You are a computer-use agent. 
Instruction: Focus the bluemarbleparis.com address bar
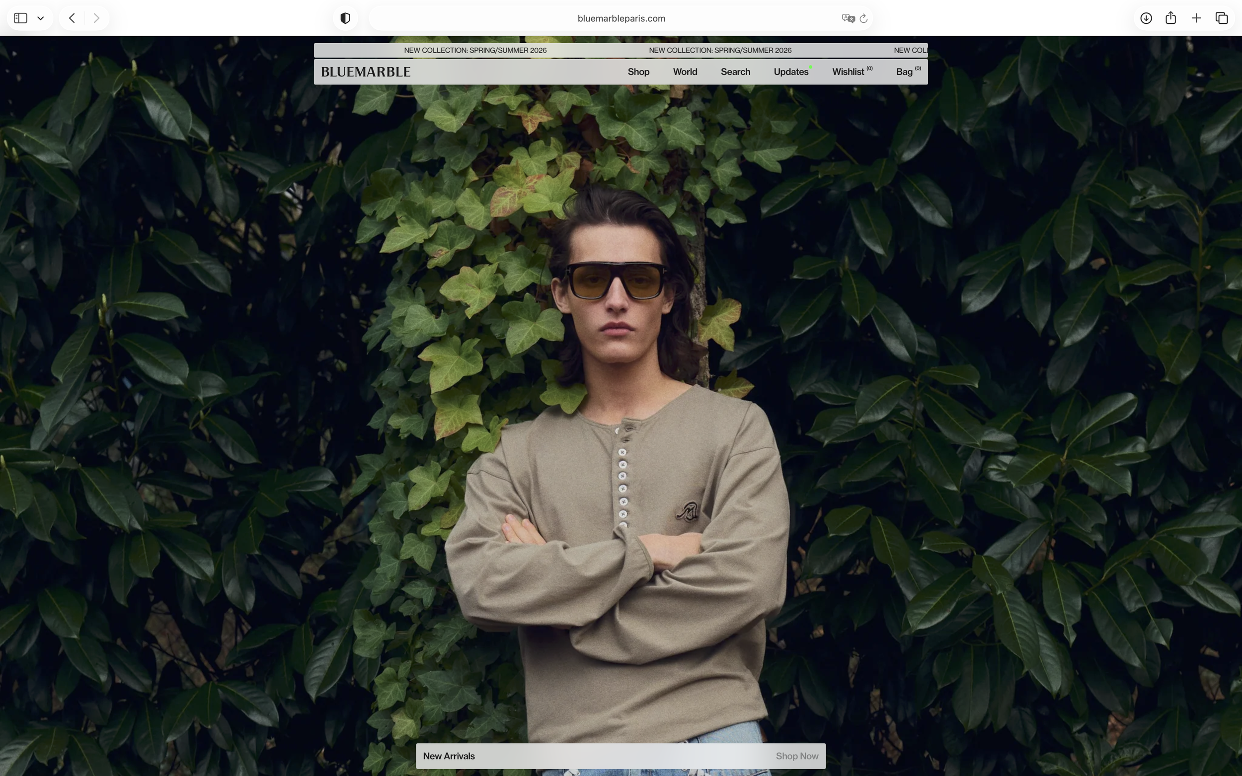click(621, 18)
